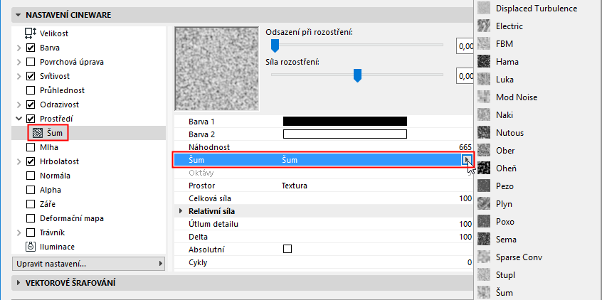The image size is (602, 300).
Task: Pick Displaced Turbulence noise thumbnail
Action: pyautogui.click(x=484, y=8)
